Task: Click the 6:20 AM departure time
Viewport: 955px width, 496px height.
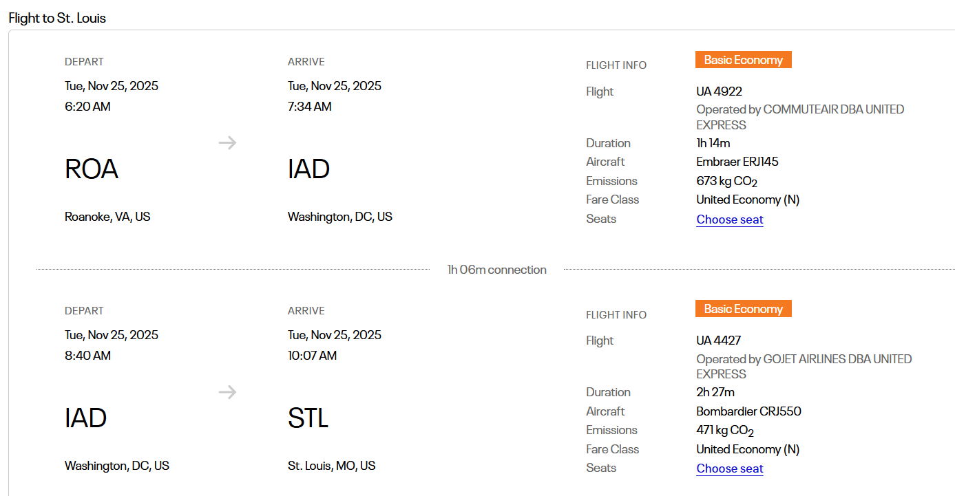Action: (x=87, y=107)
